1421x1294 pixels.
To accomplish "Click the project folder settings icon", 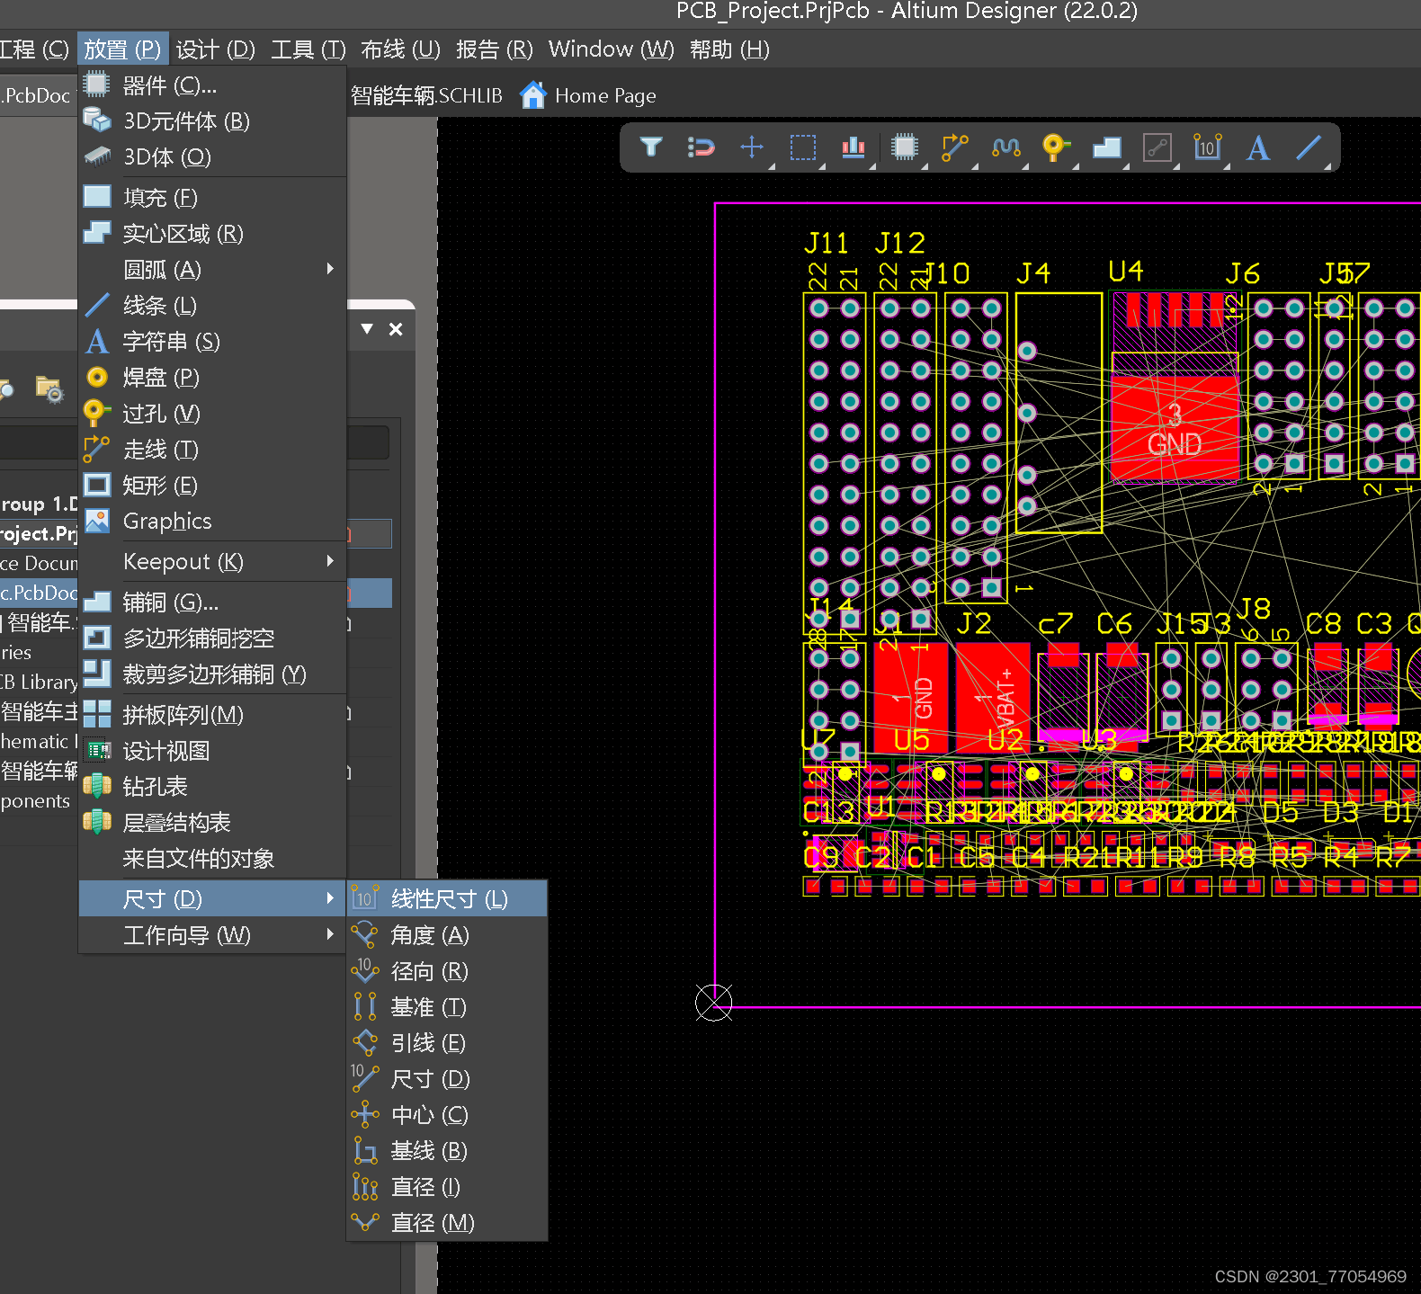I will point(49,388).
